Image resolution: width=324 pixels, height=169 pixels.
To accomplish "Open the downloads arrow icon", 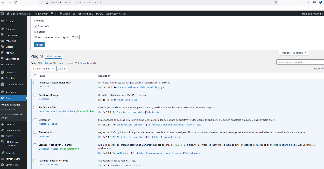I will click(x=308, y=2).
